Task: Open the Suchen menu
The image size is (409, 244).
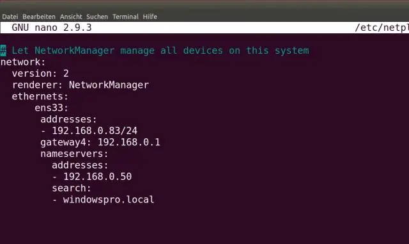Action: (x=97, y=17)
